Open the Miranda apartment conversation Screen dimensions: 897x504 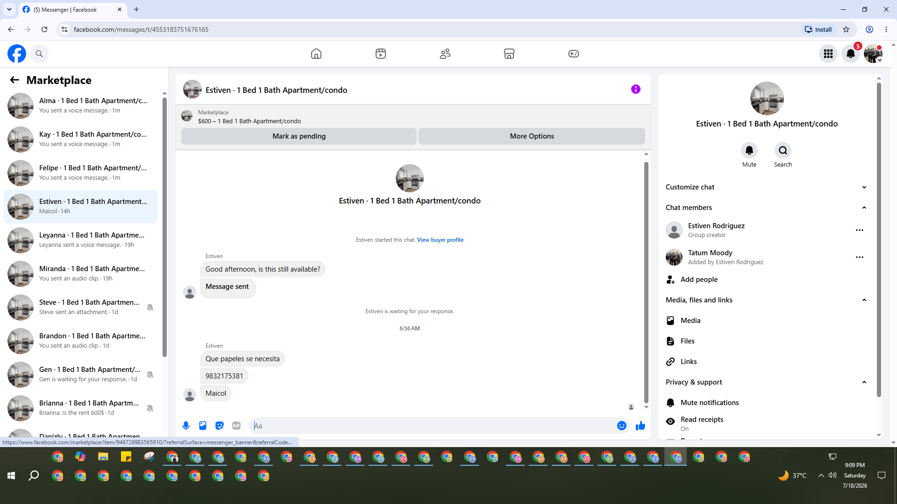tap(80, 274)
